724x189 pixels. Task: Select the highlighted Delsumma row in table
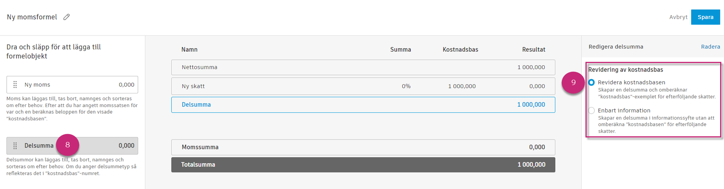coord(363,105)
